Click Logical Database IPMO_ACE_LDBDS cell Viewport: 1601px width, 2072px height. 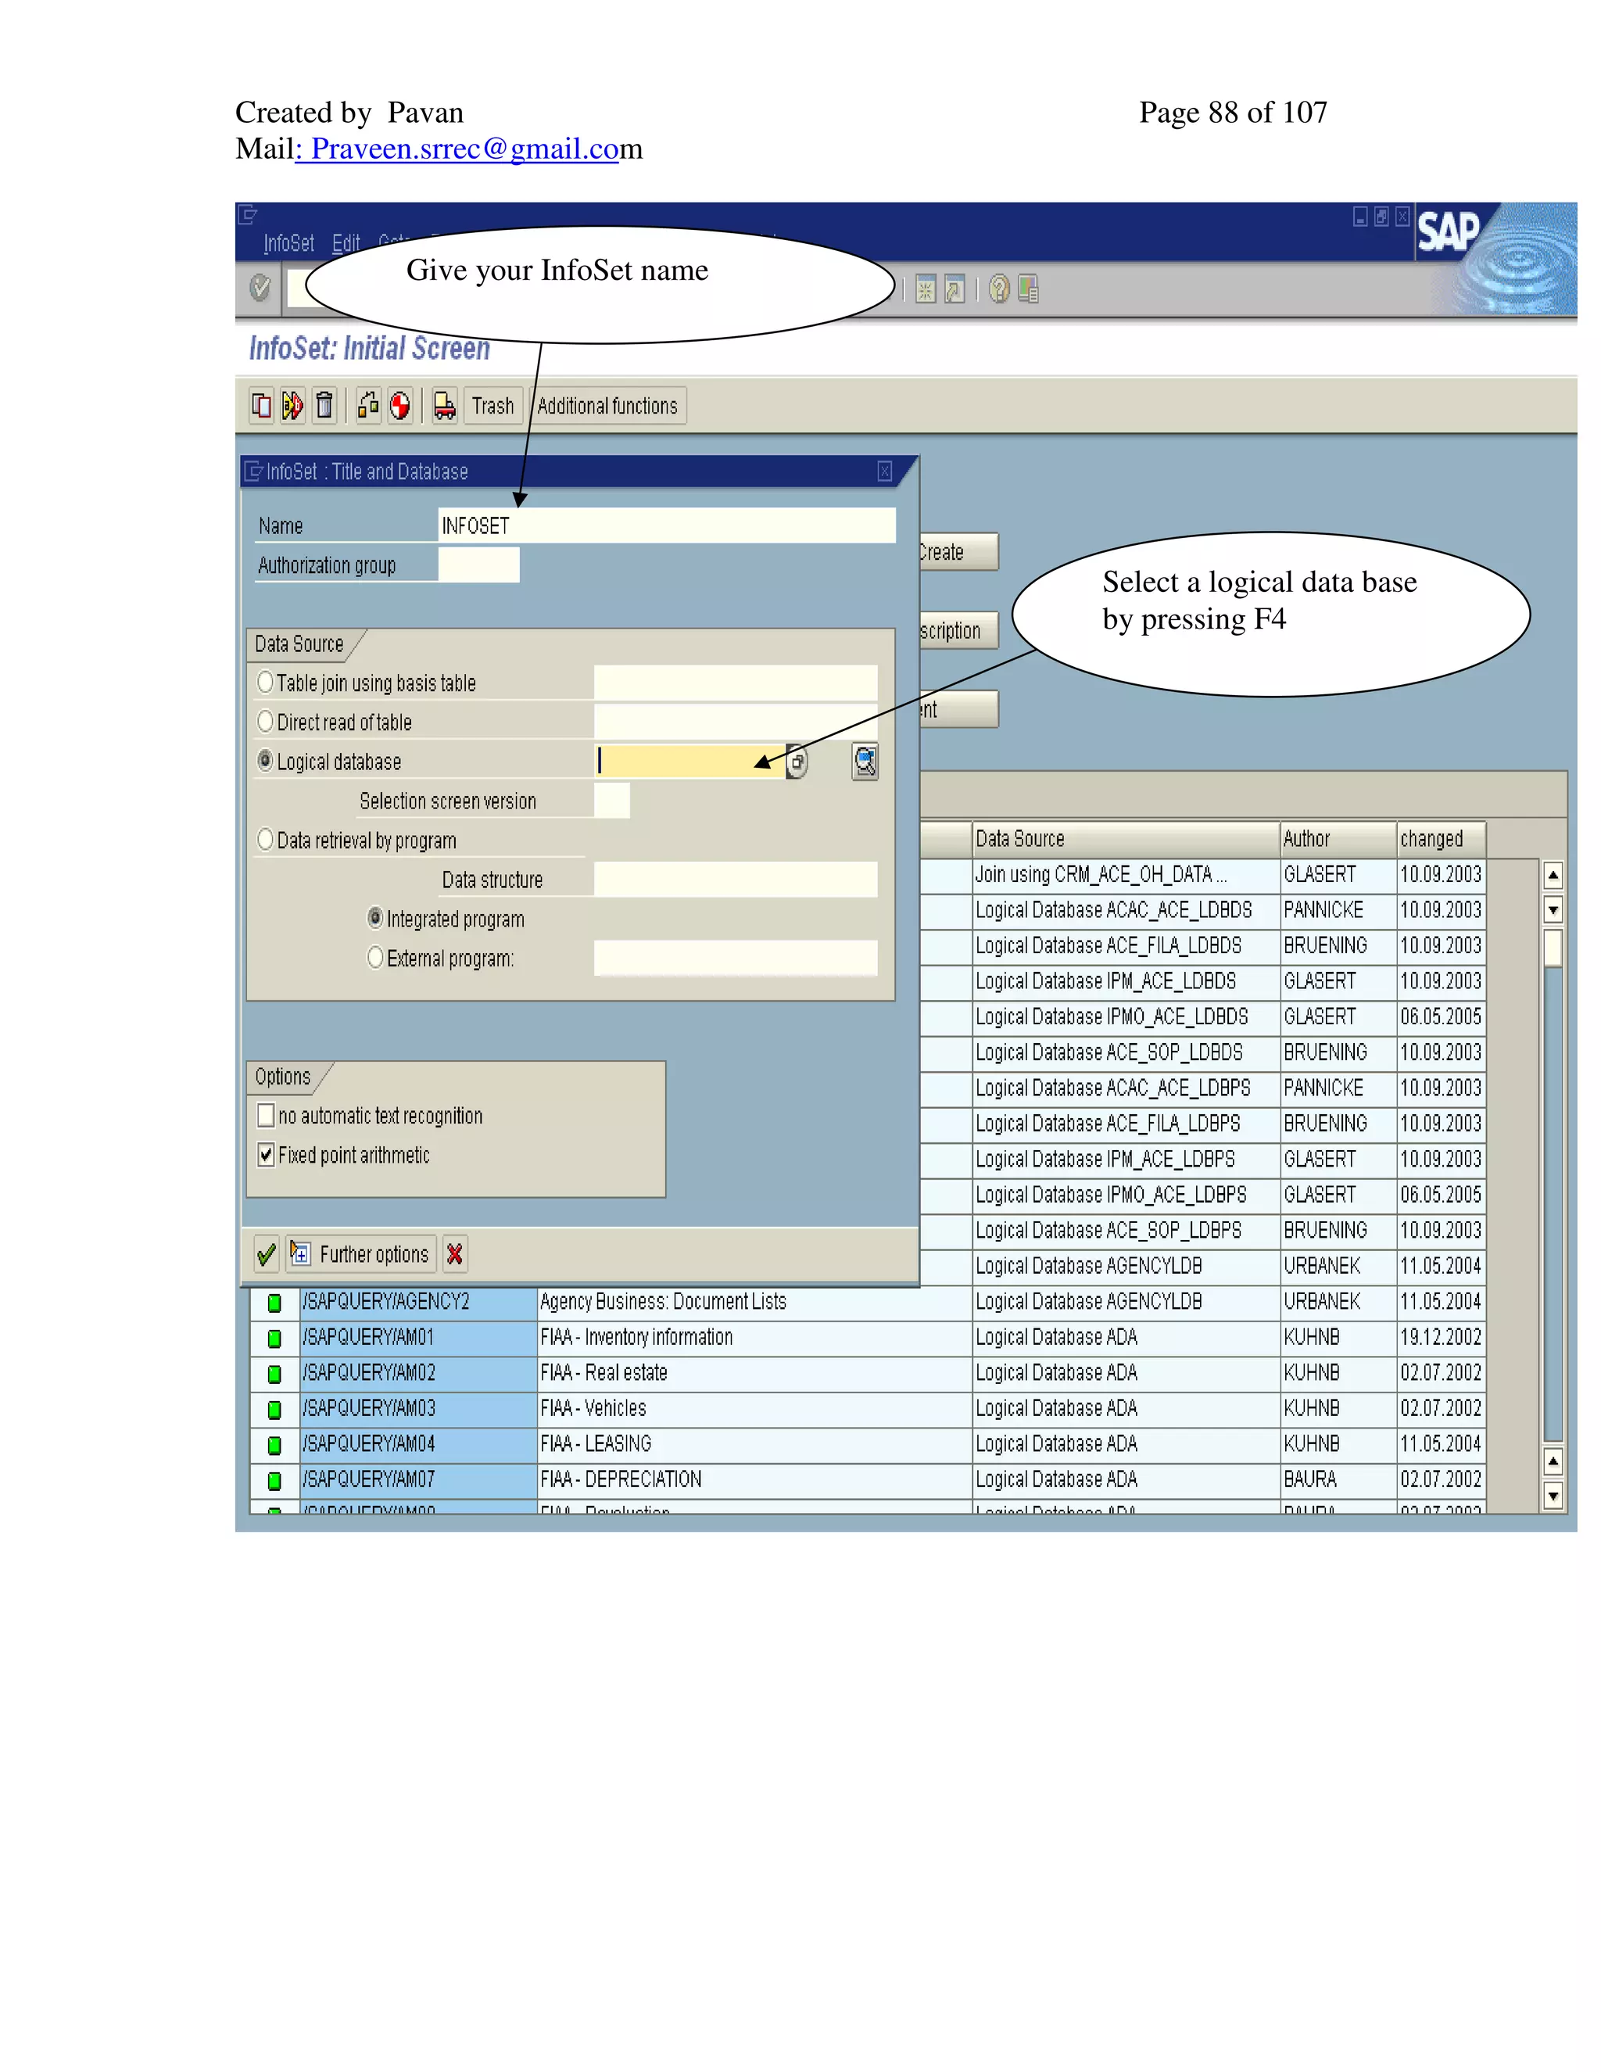1126,1017
